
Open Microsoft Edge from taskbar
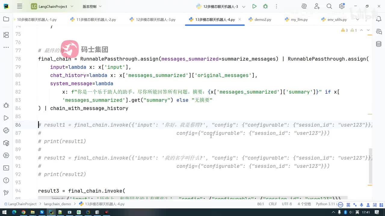pos(14,212)
